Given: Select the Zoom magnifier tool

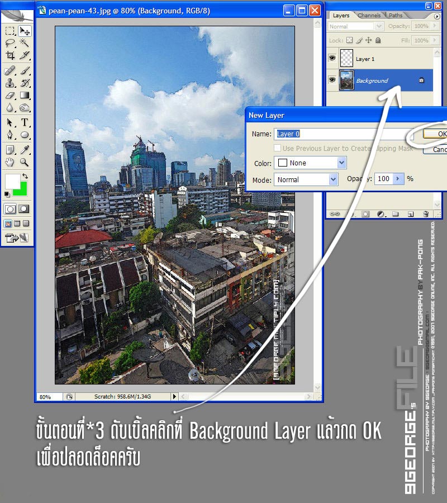Looking at the screenshot, I should click(25, 162).
